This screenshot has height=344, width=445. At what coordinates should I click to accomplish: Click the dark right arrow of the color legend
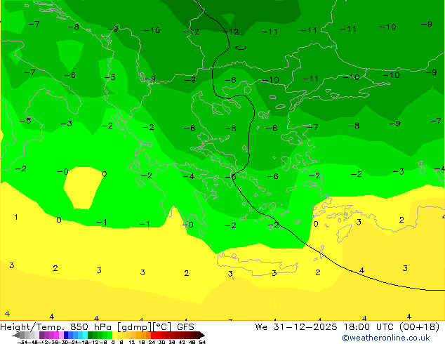[201, 336]
